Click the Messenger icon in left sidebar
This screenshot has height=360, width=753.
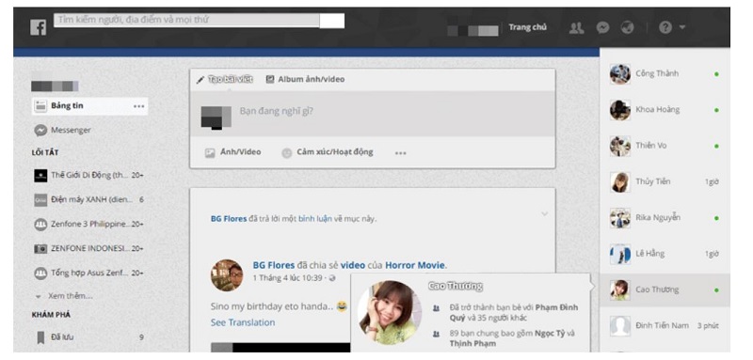click(40, 131)
